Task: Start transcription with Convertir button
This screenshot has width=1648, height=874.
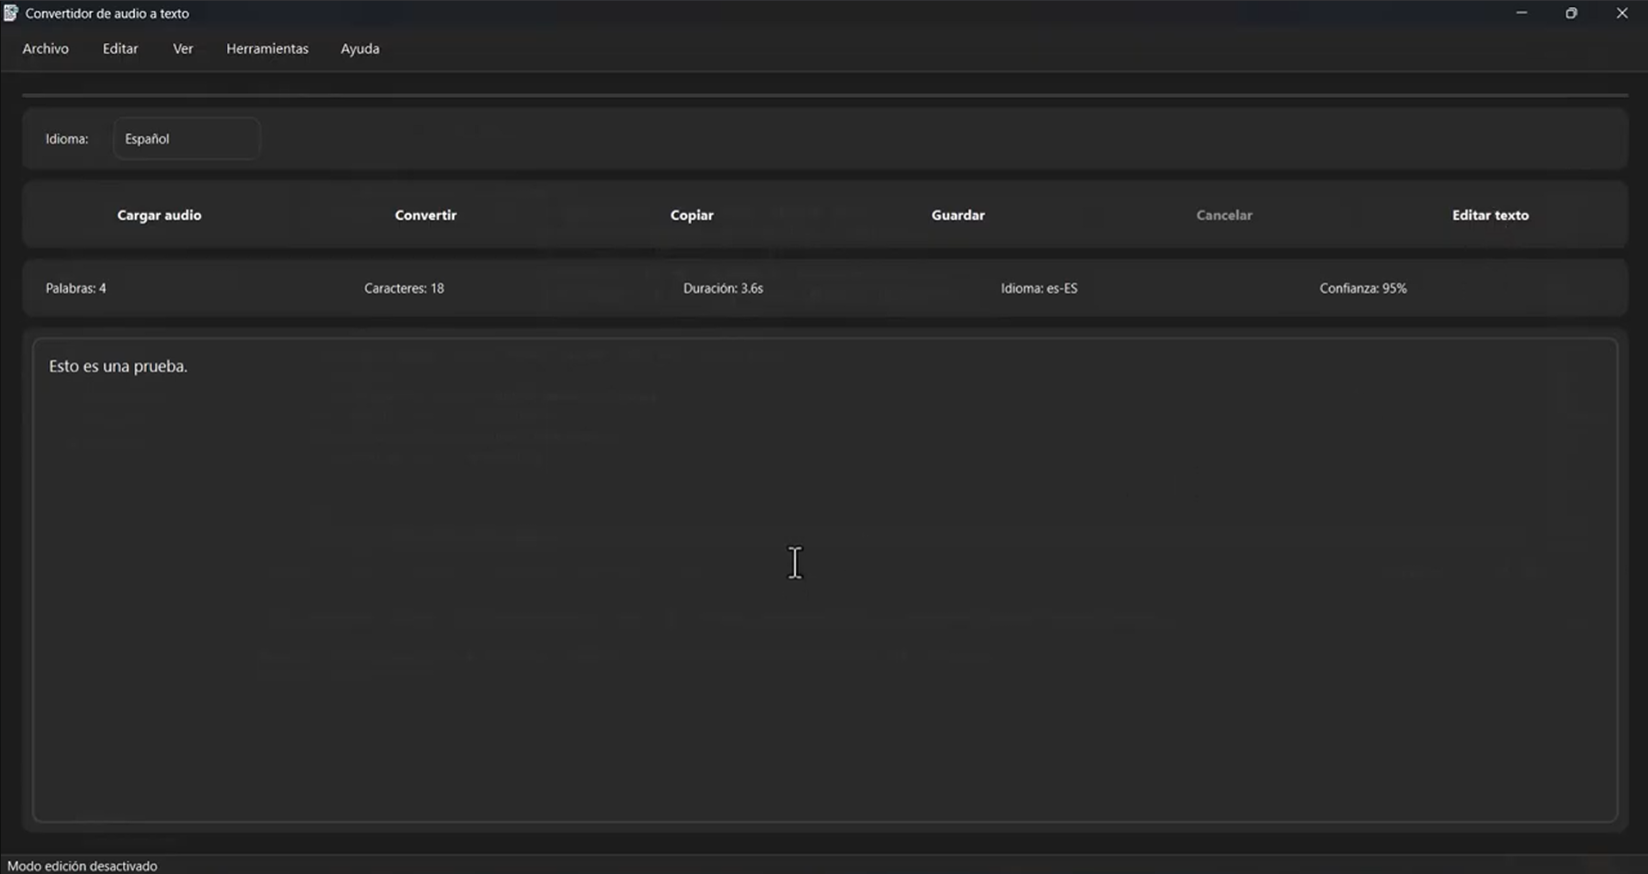Action: [x=426, y=215]
